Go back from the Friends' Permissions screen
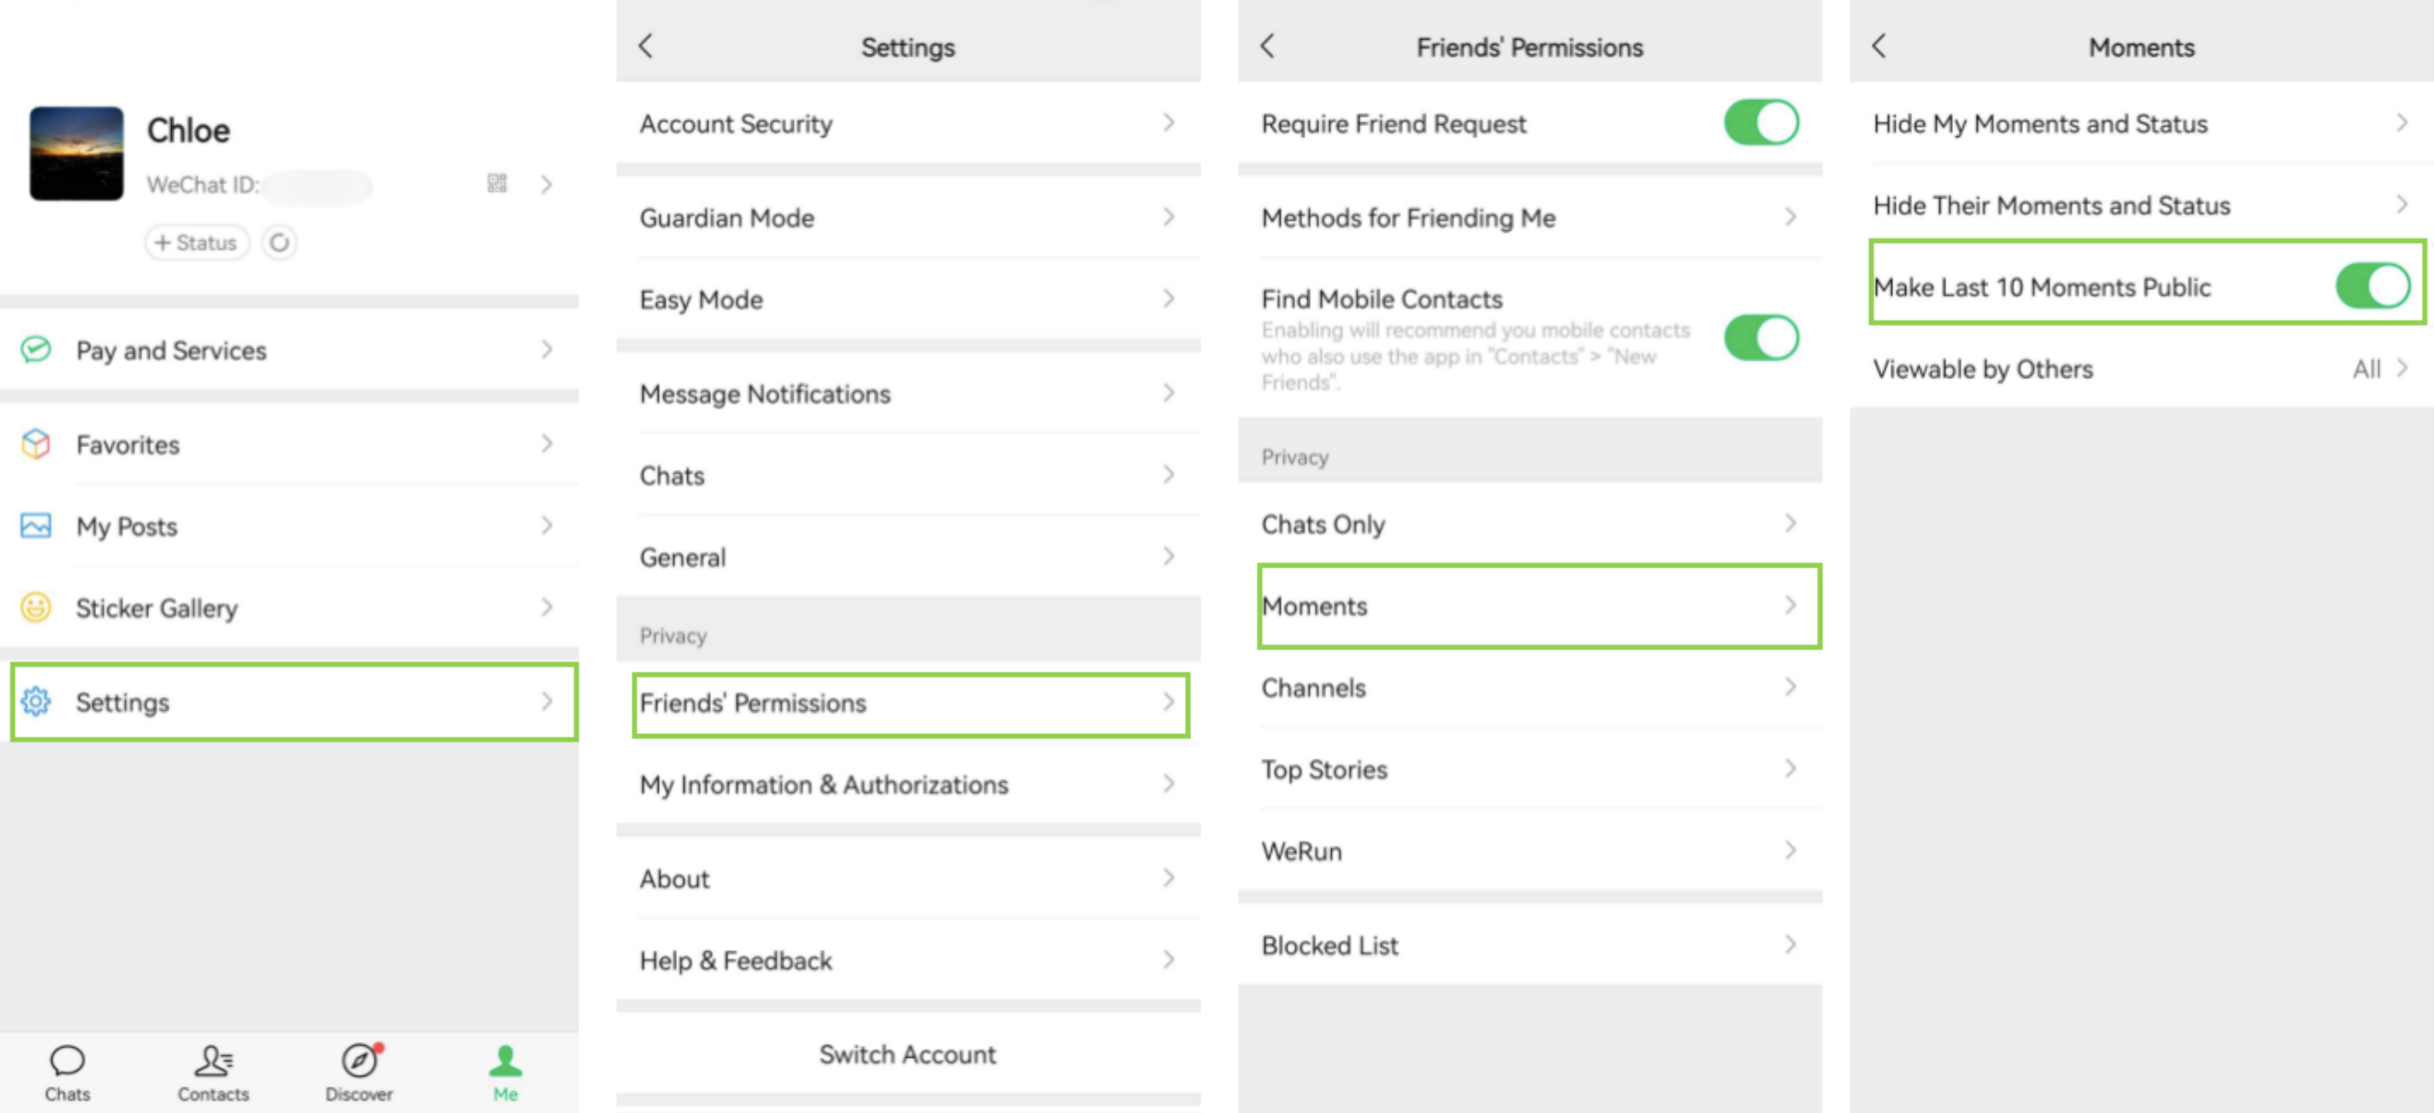 [x=1268, y=46]
